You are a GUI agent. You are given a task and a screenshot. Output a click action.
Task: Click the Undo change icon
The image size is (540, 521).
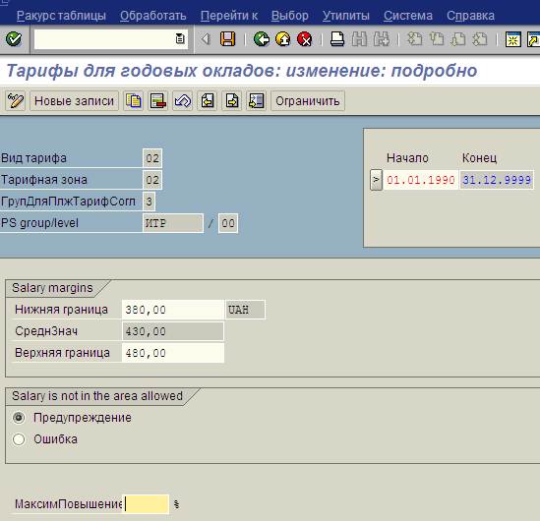click(x=183, y=101)
